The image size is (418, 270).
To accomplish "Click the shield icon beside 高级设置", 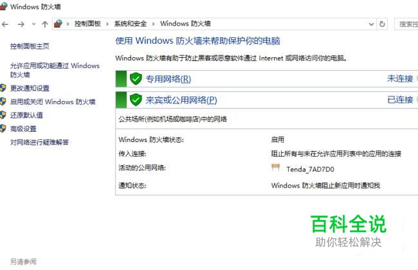I will point(3,129).
